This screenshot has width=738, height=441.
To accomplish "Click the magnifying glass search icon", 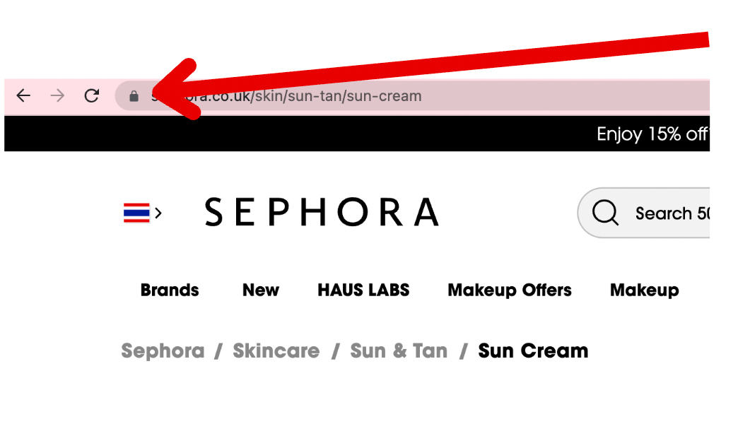I will point(605,213).
